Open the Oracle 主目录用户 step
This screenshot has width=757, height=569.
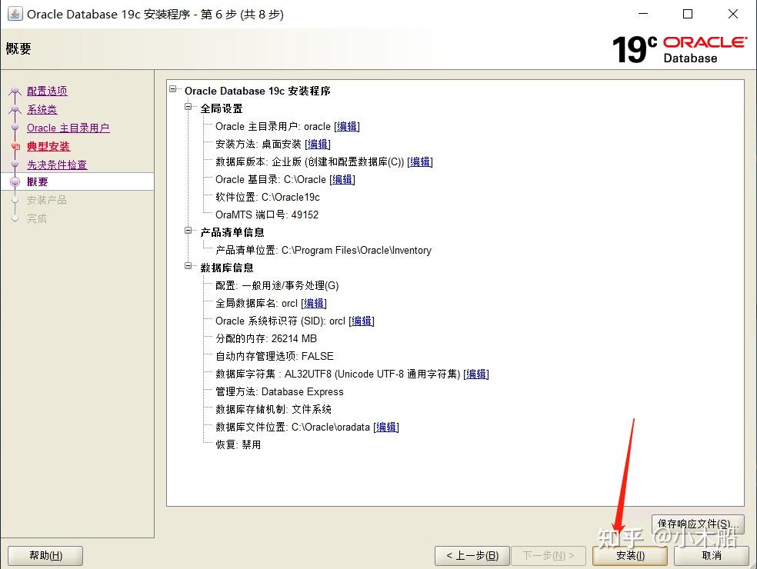tap(67, 128)
